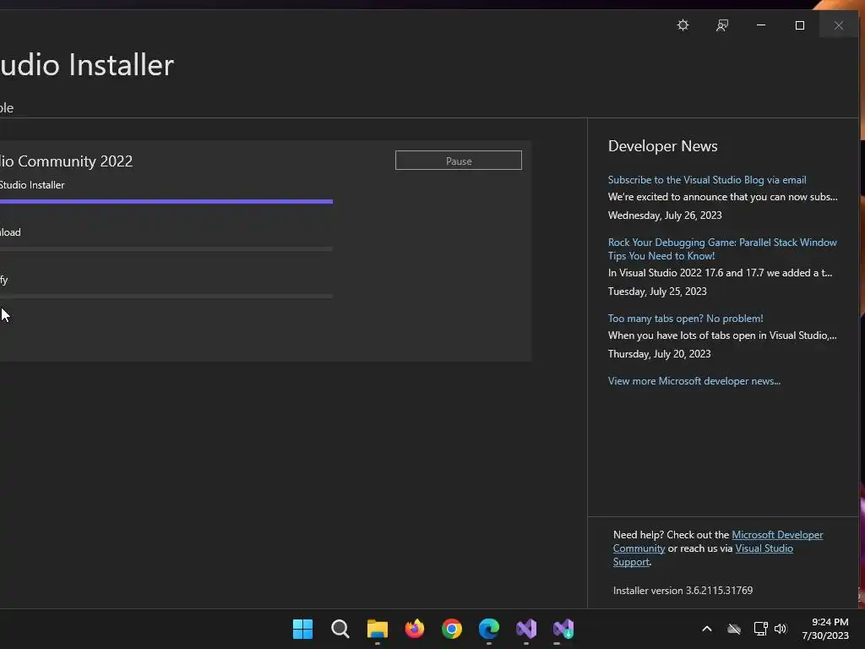Open 'Too many tabs open? No problem!' article
865x649 pixels.
coord(685,319)
